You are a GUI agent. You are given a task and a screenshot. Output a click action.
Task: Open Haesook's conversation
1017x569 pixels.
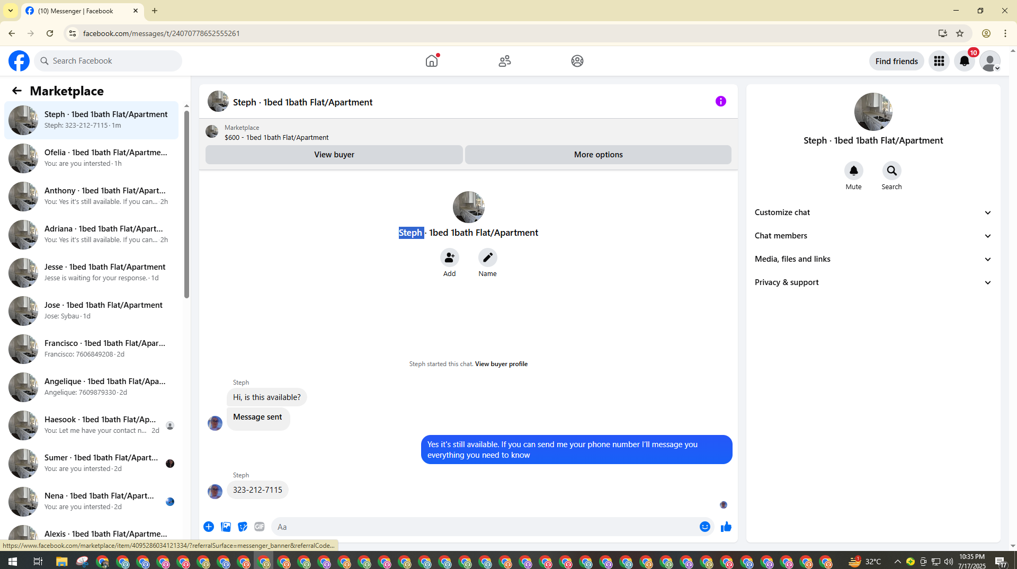tap(91, 425)
